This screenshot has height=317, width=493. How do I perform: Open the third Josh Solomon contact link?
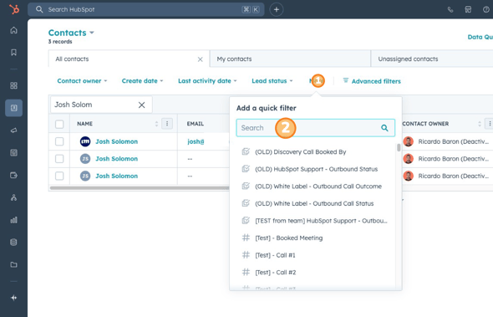tap(117, 176)
